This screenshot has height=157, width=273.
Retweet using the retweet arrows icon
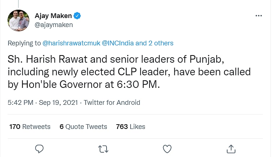(103, 148)
